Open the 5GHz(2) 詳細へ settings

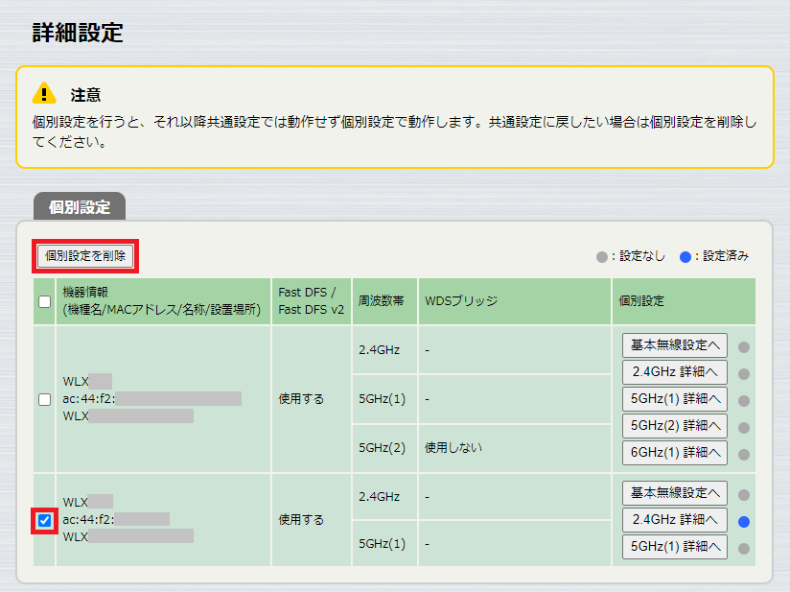[x=675, y=425]
